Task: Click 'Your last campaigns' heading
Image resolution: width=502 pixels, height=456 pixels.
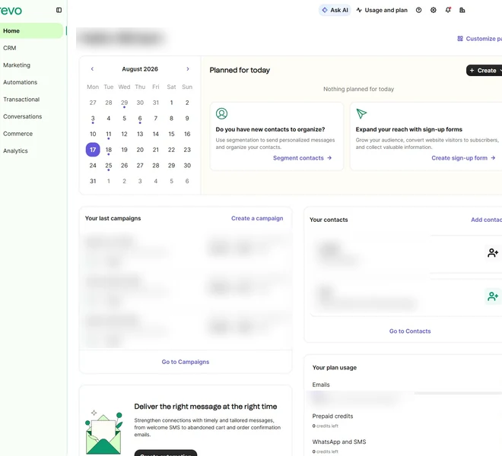Action: click(x=113, y=219)
